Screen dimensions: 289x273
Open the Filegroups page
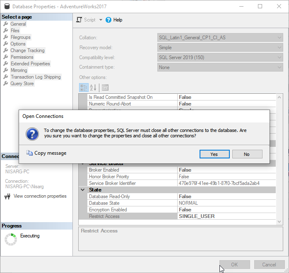click(x=20, y=37)
